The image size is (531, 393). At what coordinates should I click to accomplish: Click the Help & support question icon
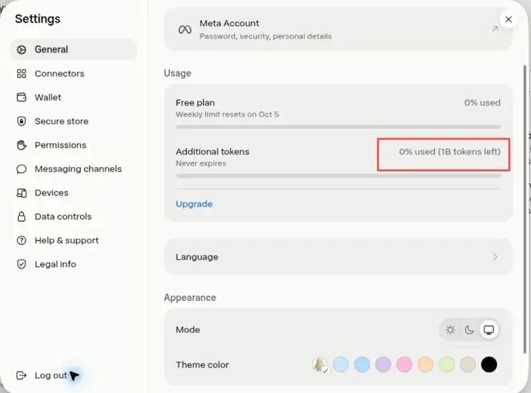[21, 241]
